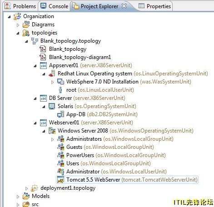Expand the src folder
This screenshot has height=207, width=214.
pos(18,205)
